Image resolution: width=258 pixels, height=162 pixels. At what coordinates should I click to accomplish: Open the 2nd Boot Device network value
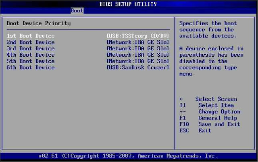(x=137, y=42)
